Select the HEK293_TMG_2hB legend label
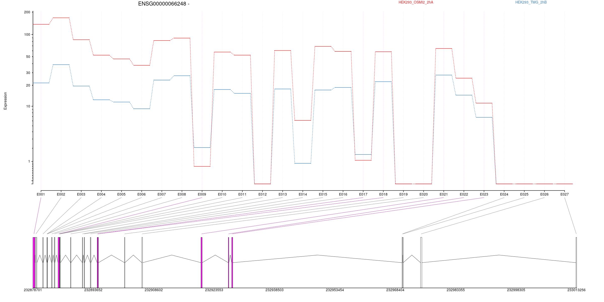This screenshot has width=604, height=302. 531,2
